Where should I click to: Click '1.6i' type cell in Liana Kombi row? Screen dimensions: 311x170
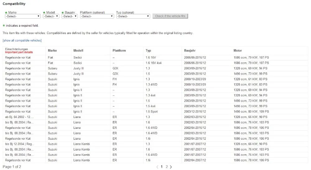[x=148, y=160]
